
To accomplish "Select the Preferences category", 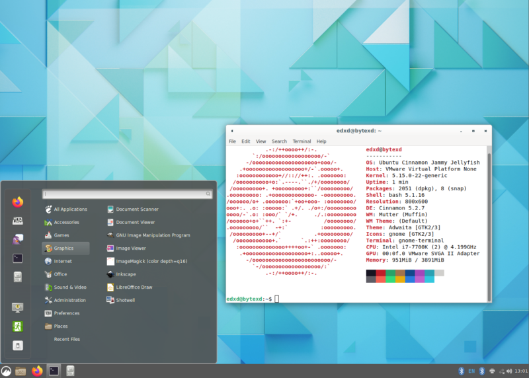I will [65, 313].
